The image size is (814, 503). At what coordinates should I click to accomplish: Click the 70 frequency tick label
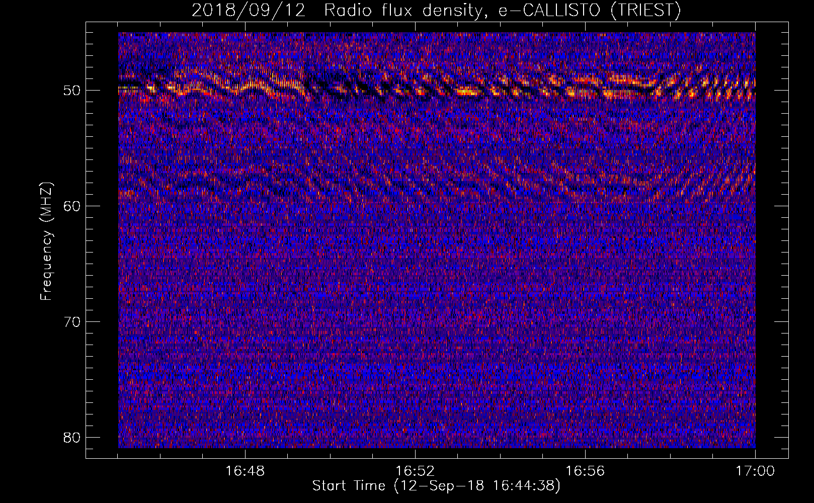[72, 322]
